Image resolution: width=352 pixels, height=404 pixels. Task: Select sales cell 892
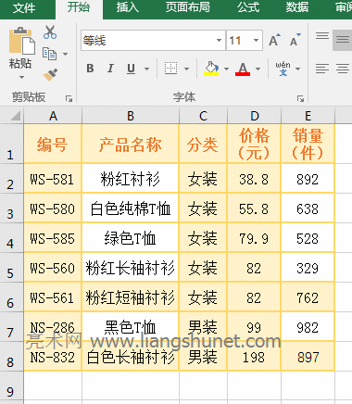308,179
